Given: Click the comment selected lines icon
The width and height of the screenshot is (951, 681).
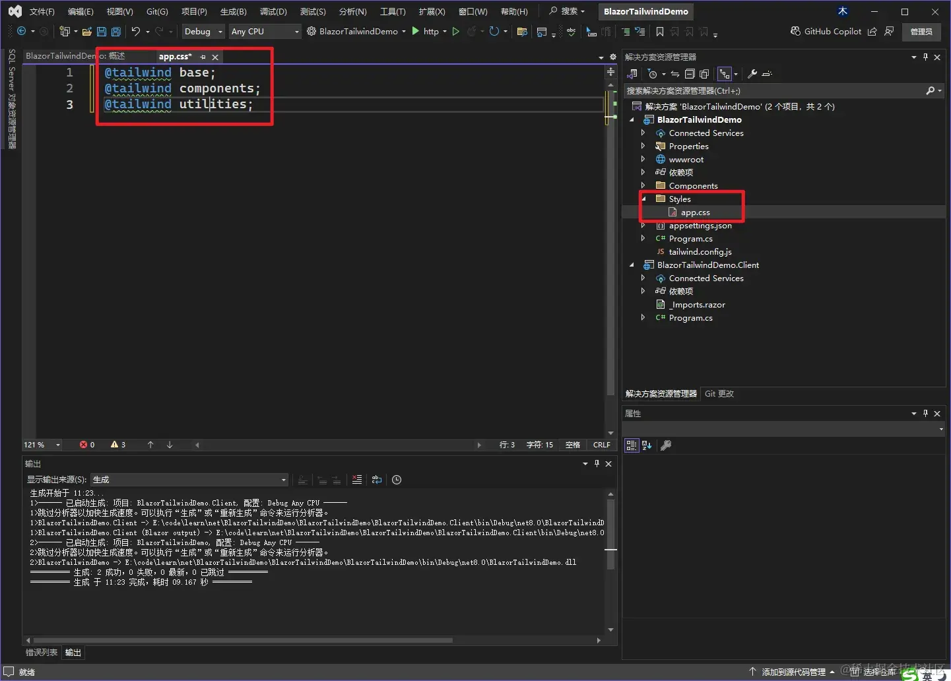Looking at the screenshot, I should (x=625, y=31).
